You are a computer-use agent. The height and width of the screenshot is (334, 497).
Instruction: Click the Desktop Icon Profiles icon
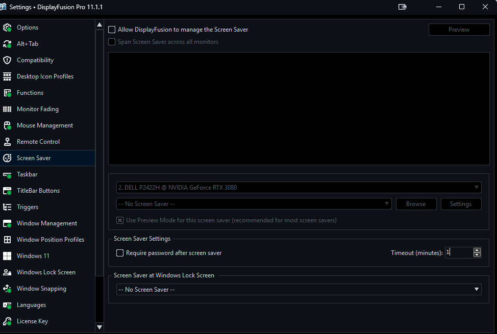tap(7, 76)
